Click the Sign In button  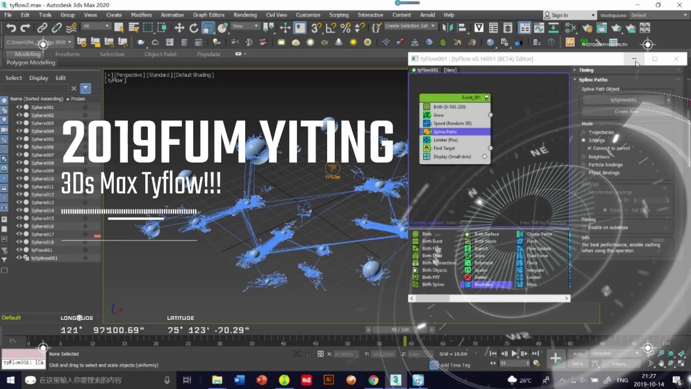tap(570, 15)
